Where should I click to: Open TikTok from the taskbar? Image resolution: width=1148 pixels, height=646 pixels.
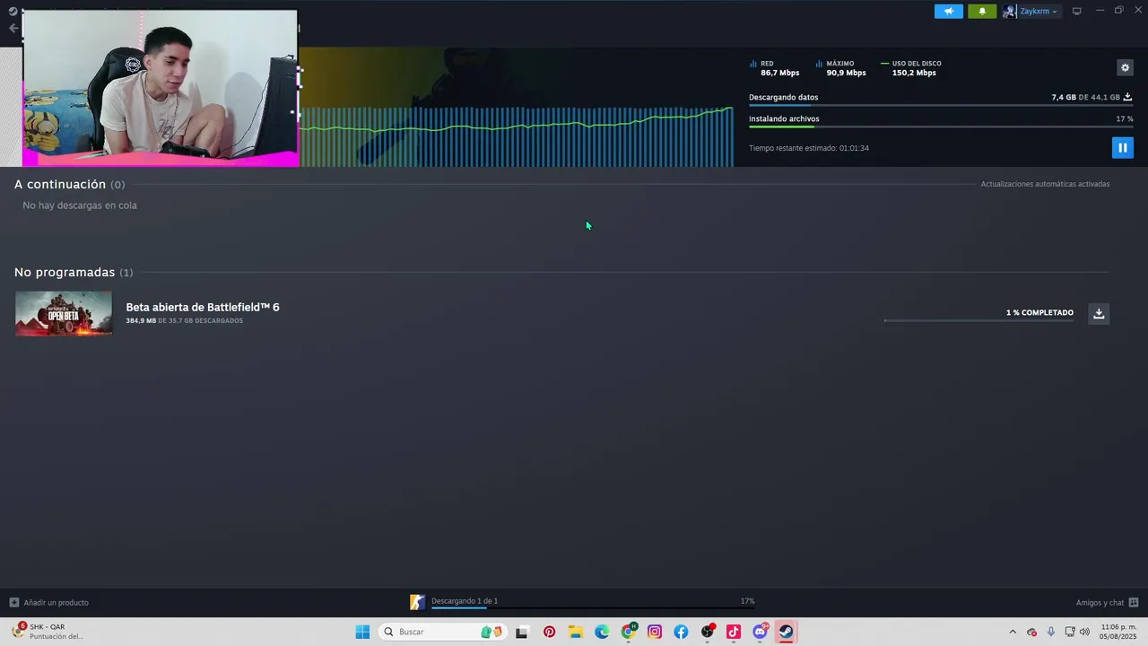pyautogui.click(x=734, y=632)
